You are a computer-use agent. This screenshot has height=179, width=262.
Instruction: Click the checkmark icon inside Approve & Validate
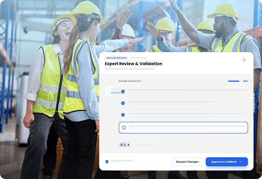(241, 162)
